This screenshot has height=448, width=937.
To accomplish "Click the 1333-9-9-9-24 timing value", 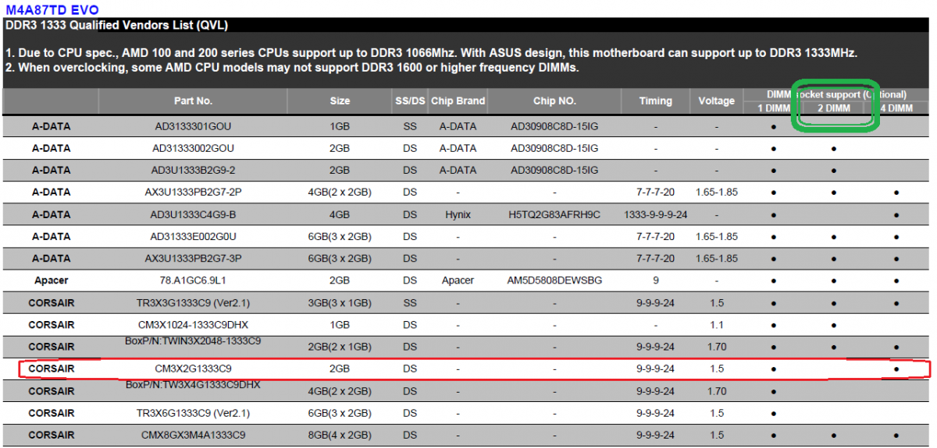I will (656, 214).
